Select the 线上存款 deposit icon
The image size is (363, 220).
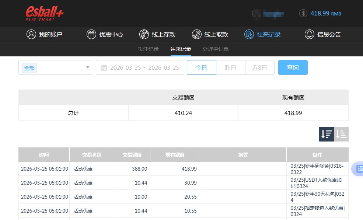coord(144,34)
